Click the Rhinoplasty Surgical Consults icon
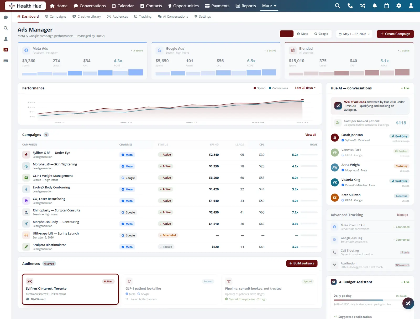The width and height of the screenshot is (420, 319). (26, 212)
